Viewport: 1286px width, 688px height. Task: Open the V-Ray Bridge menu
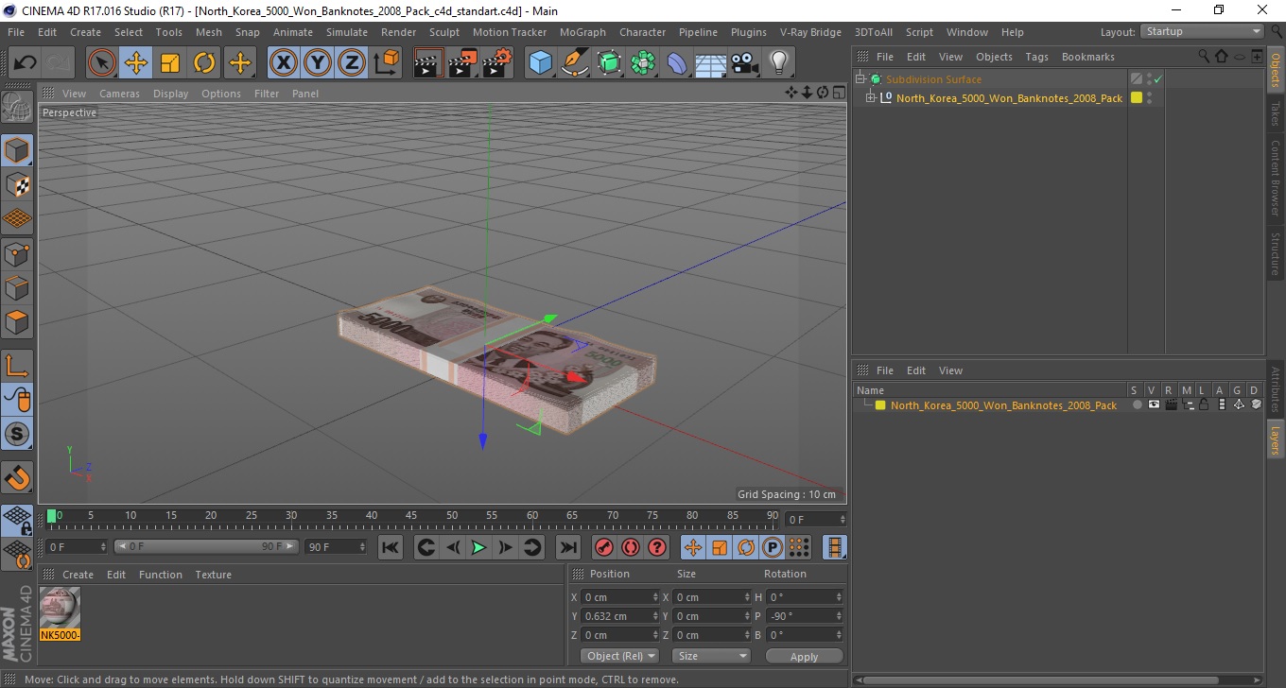click(x=810, y=32)
